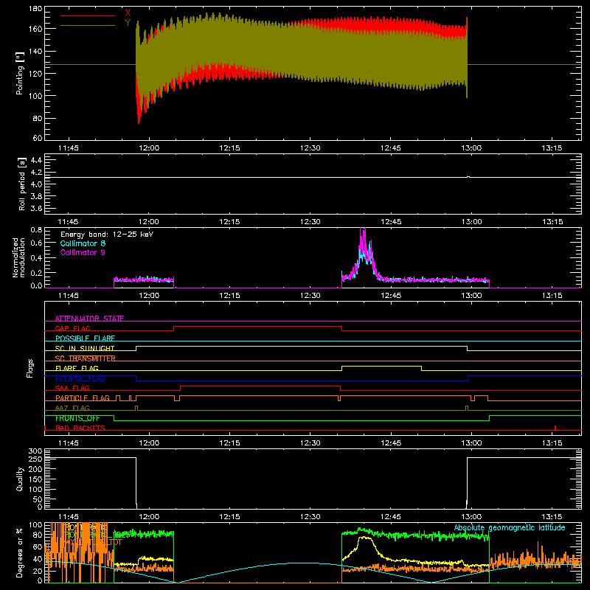Click the 'Flags' vertical axis title
Viewport: 590px width, 590px height.
pyautogui.click(x=29, y=368)
